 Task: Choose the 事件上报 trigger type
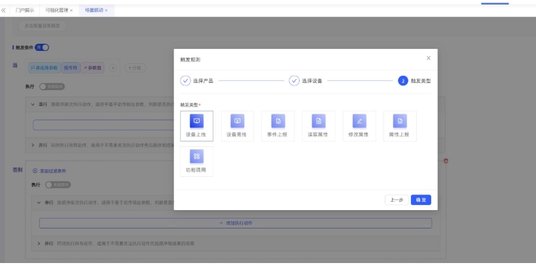click(278, 126)
